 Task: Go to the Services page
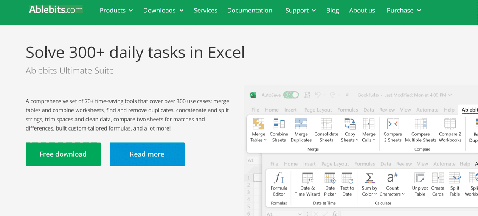pos(205,11)
